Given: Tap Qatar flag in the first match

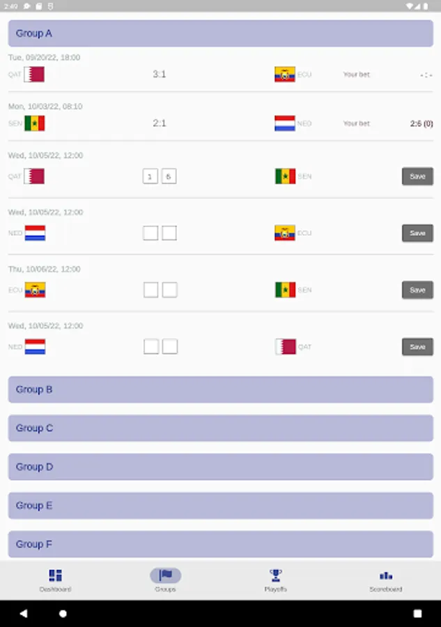Looking at the screenshot, I should pos(34,75).
